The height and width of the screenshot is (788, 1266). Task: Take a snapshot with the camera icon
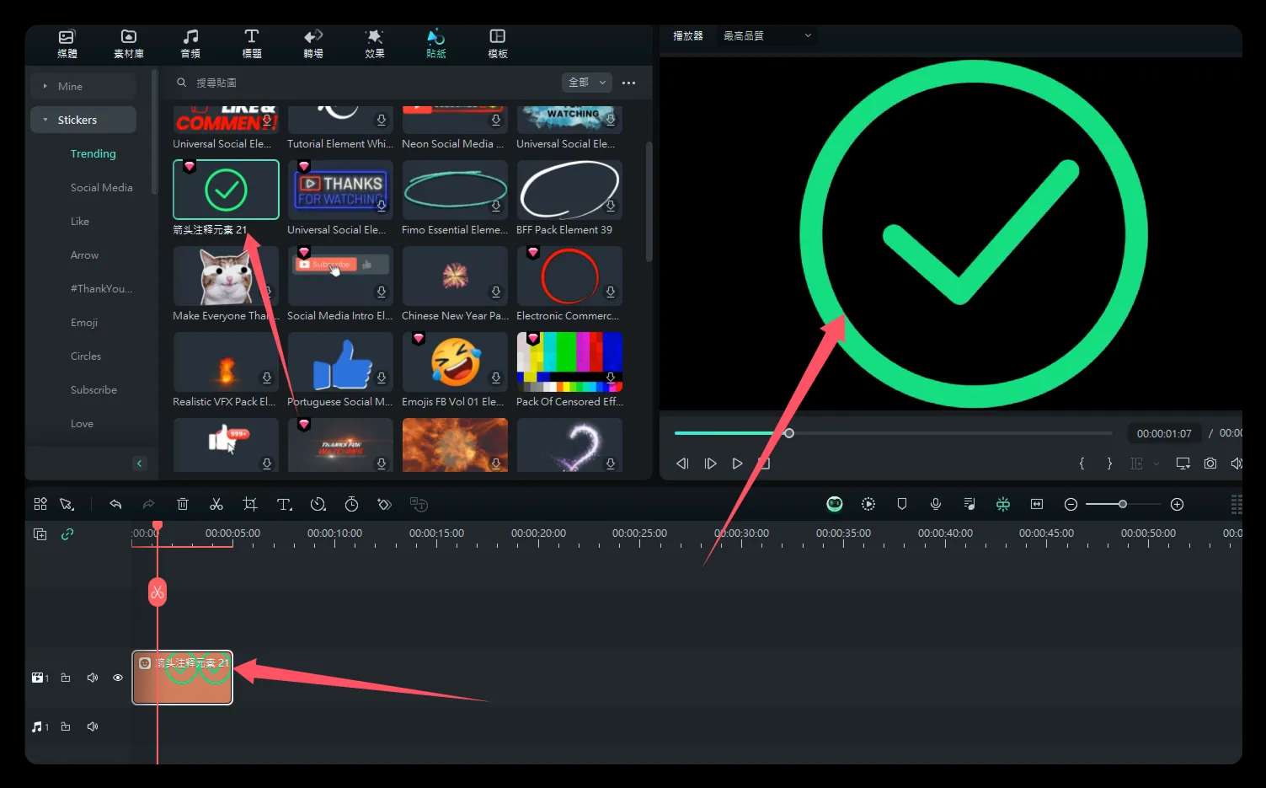(x=1210, y=464)
